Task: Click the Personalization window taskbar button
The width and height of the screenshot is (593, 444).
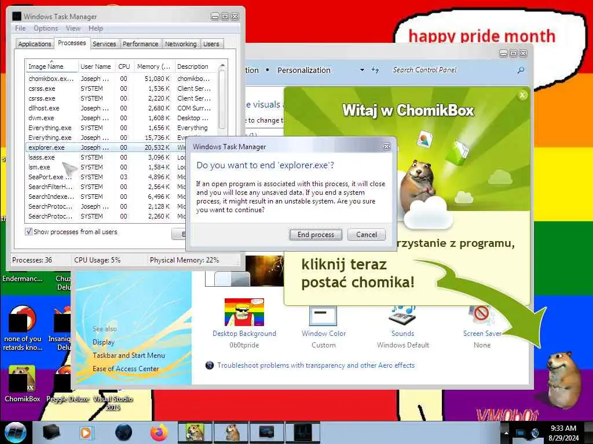Action: pyautogui.click(x=267, y=432)
